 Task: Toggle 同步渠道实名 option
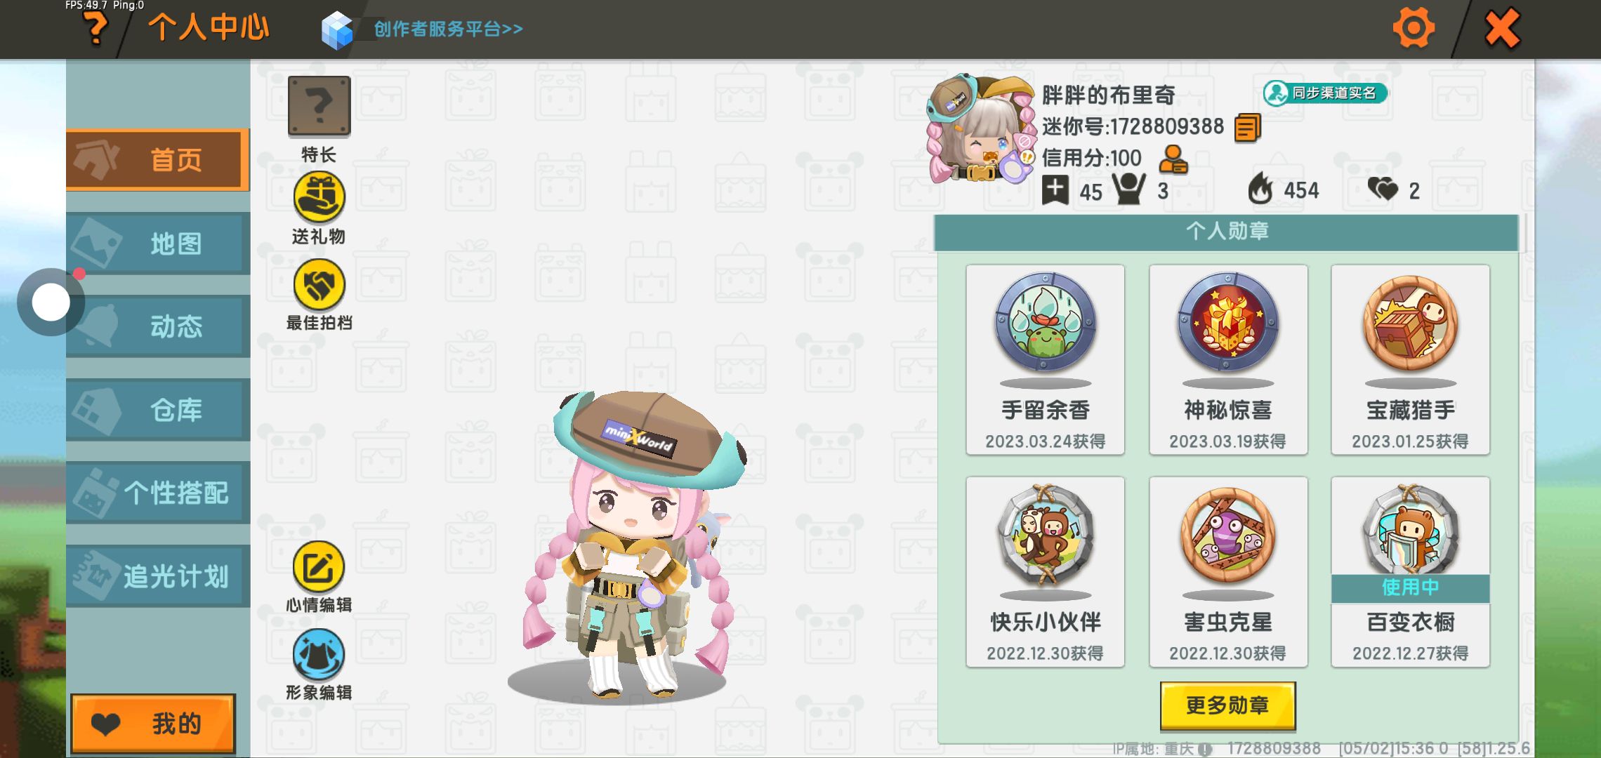pos(1325,93)
